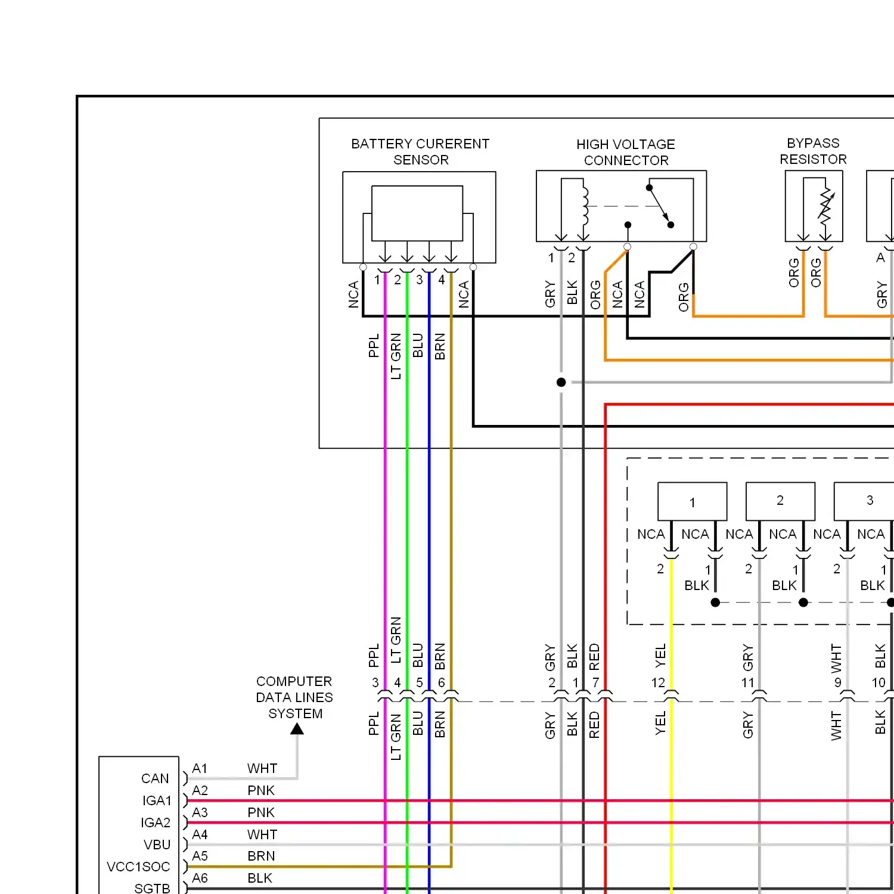Select connector pin number 7 on the red wire

[595, 682]
